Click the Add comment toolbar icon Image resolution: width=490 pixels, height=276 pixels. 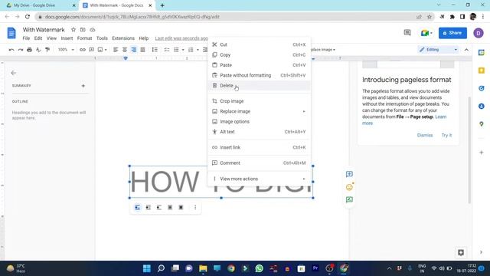click(92, 50)
